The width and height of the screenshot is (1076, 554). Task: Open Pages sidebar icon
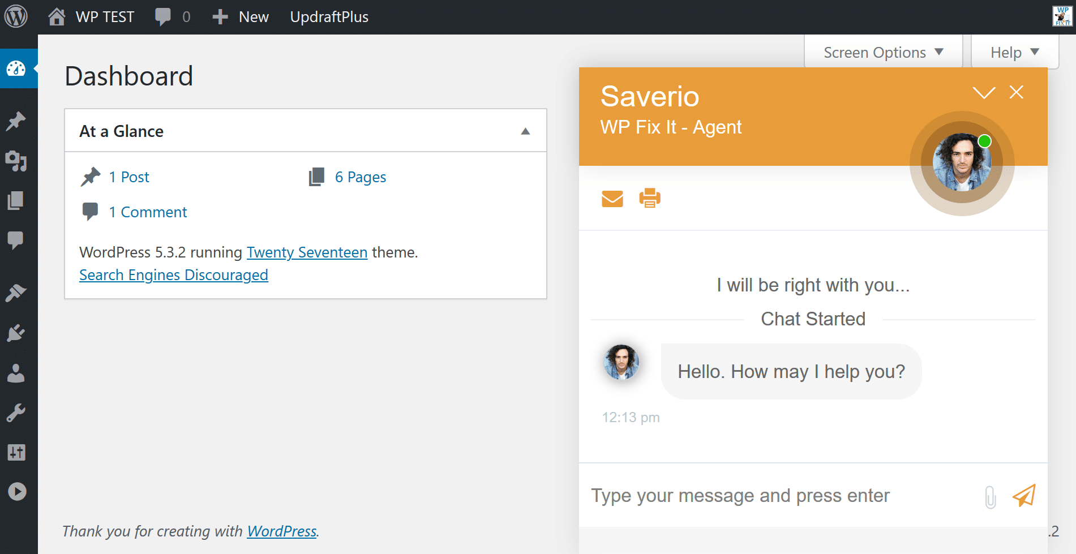pyautogui.click(x=16, y=200)
